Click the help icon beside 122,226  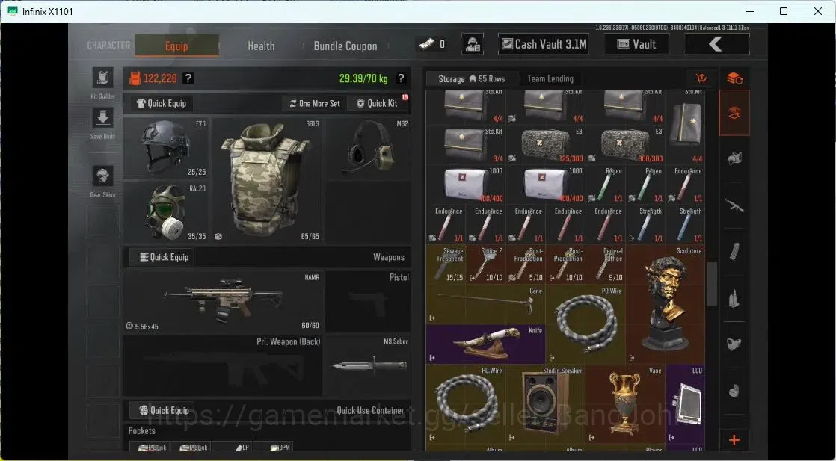pos(188,78)
